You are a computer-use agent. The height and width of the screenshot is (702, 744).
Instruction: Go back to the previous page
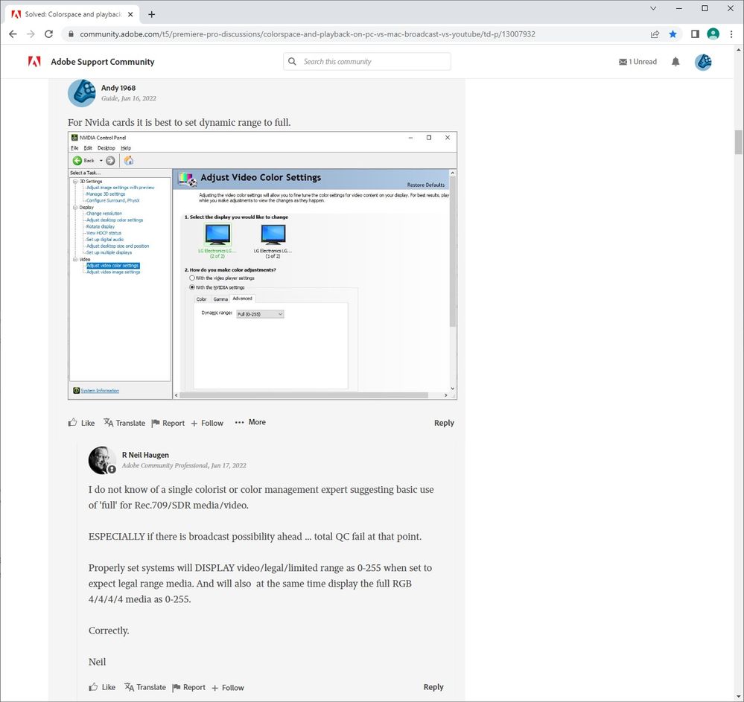point(13,34)
